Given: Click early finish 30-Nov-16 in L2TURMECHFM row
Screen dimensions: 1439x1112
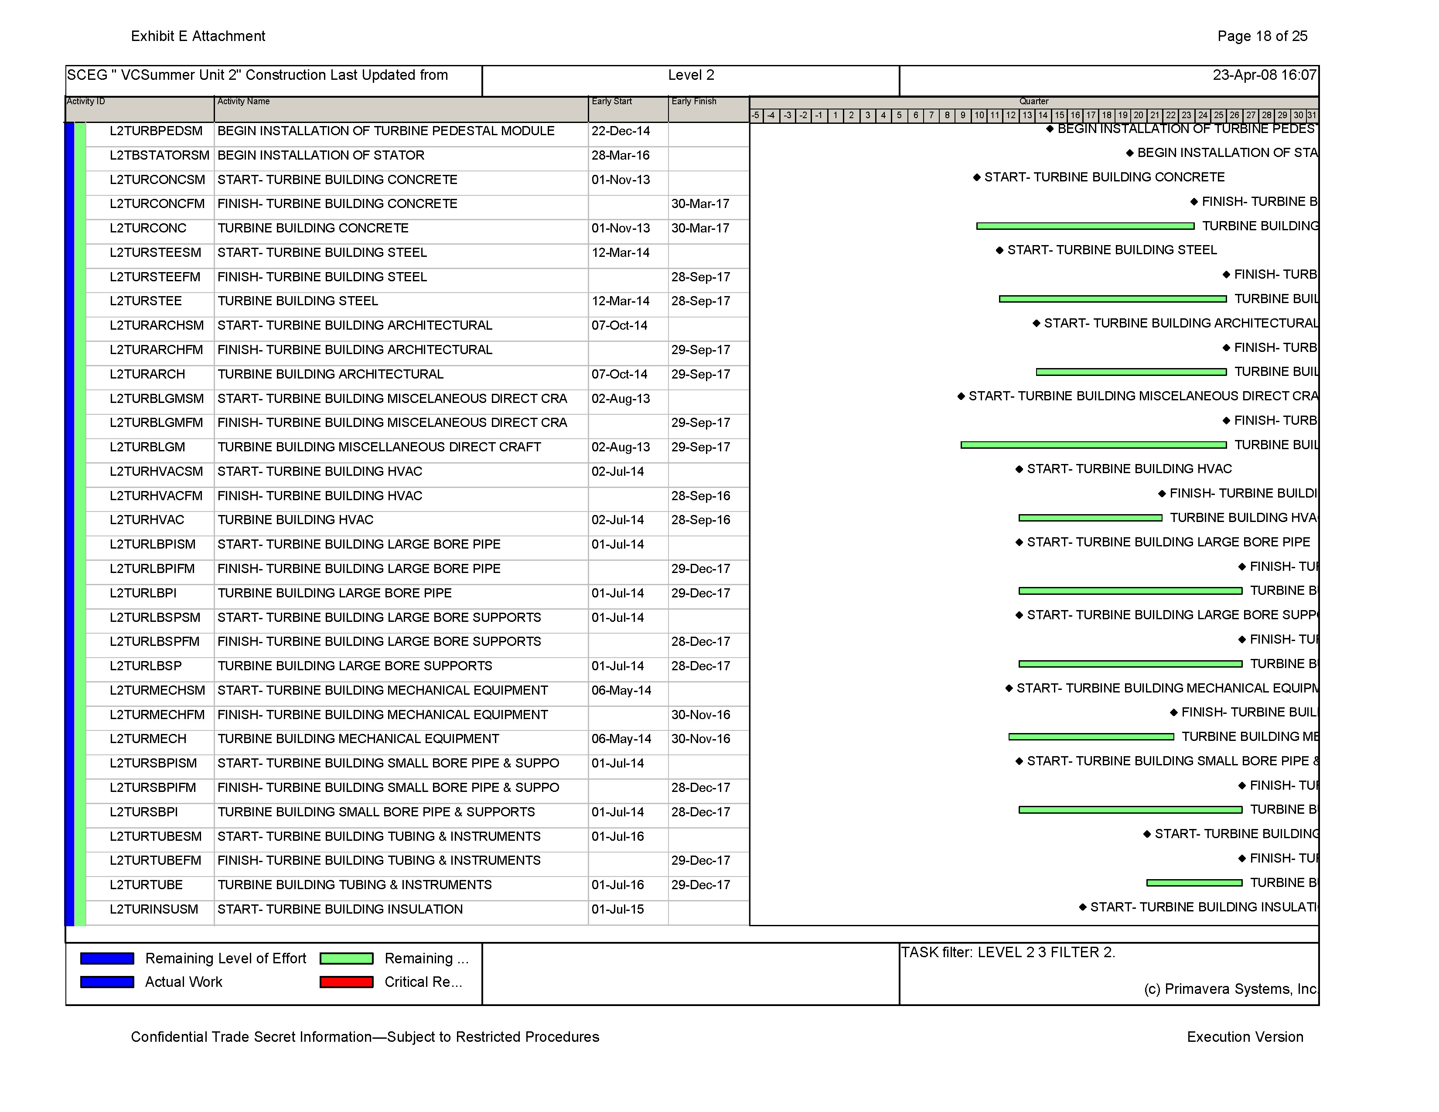Looking at the screenshot, I should click(x=701, y=715).
